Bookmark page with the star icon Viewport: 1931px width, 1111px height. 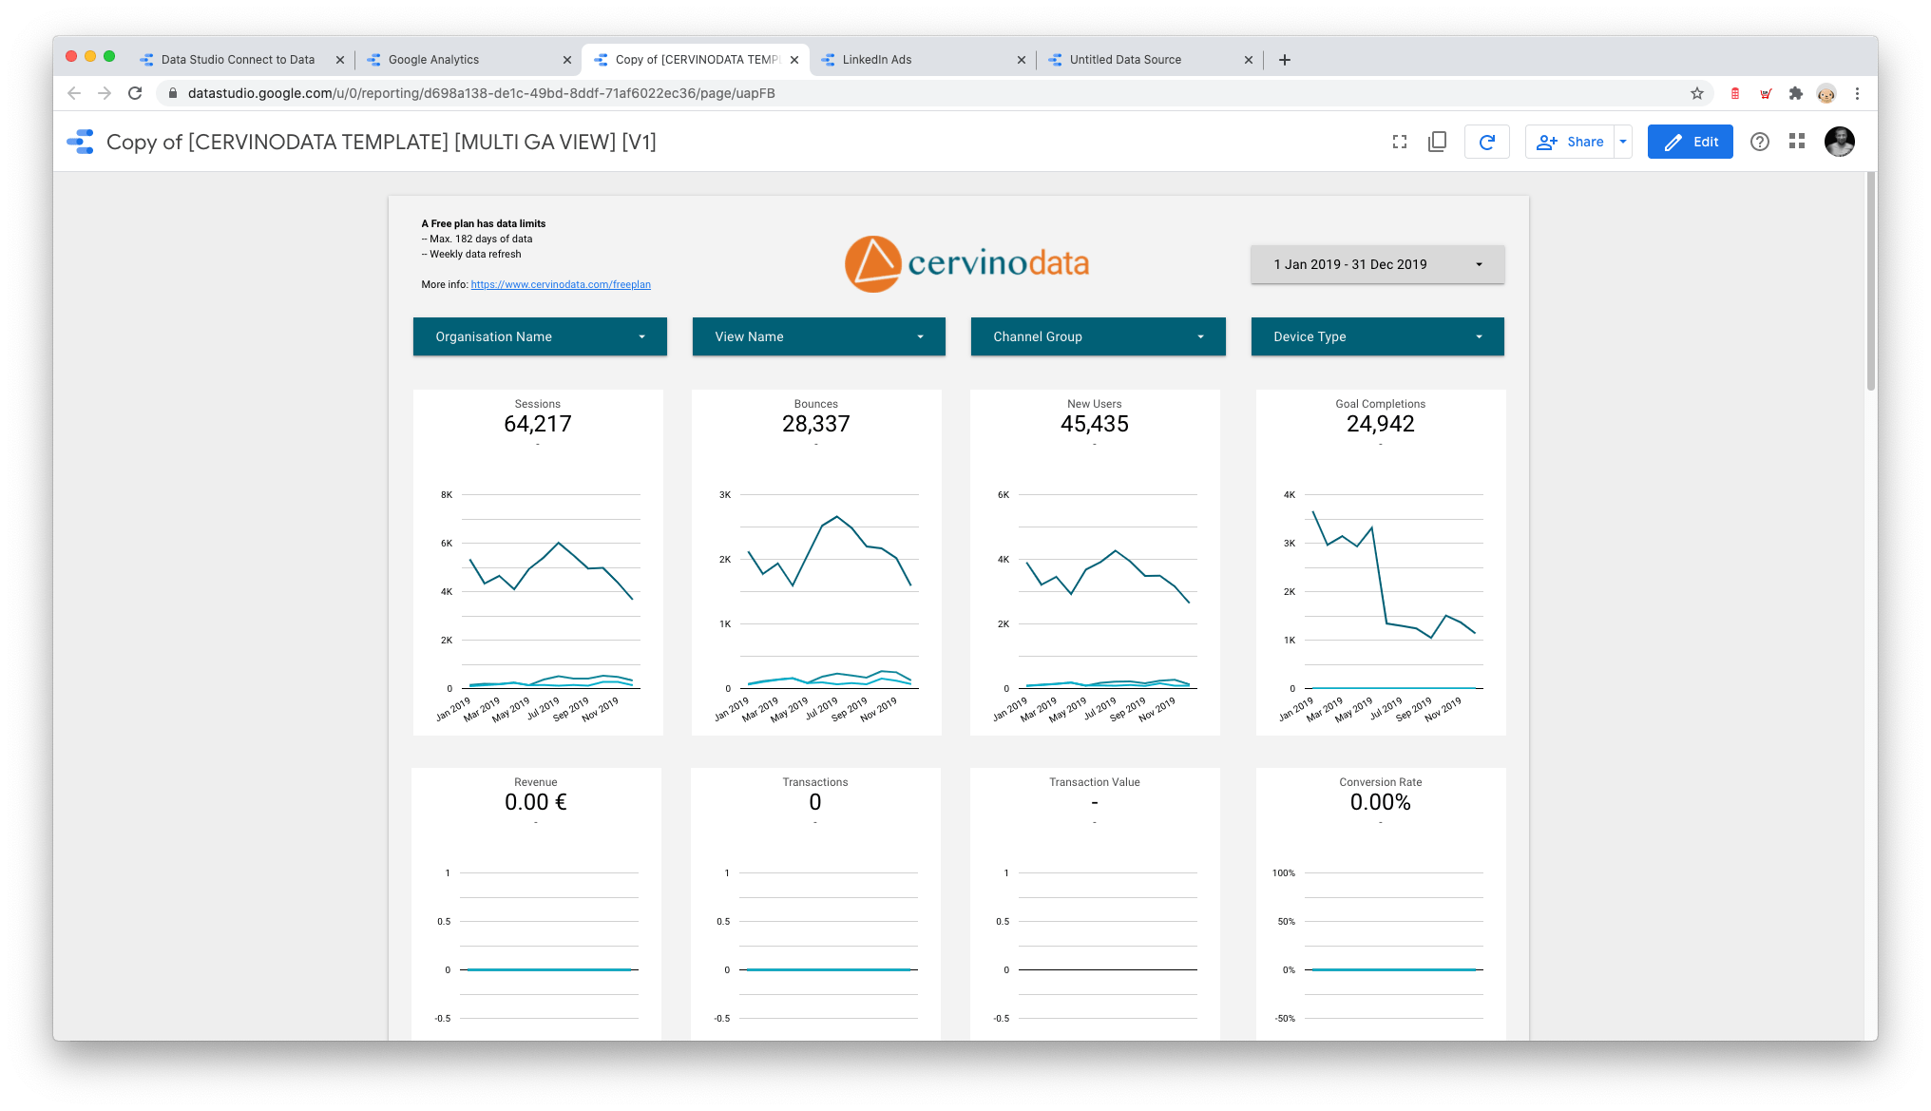pyautogui.click(x=1696, y=93)
